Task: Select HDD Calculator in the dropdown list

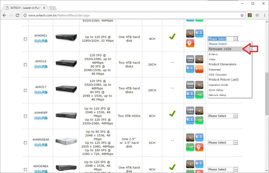Action: click(218, 75)
